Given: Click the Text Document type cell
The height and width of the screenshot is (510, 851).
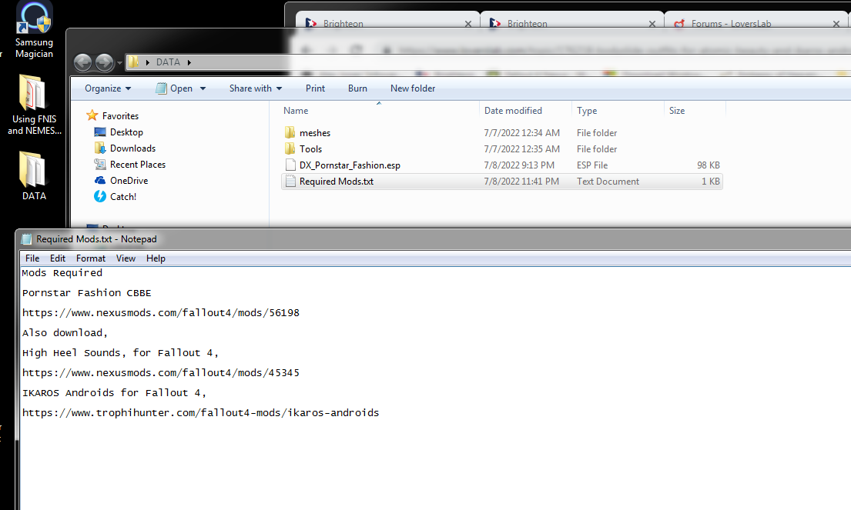Looking at the screenshot, I should pyautogui.click(x=608, y=182).
